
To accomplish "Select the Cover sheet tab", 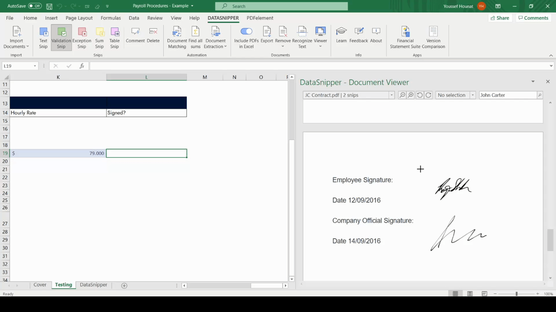I will 40,285.
